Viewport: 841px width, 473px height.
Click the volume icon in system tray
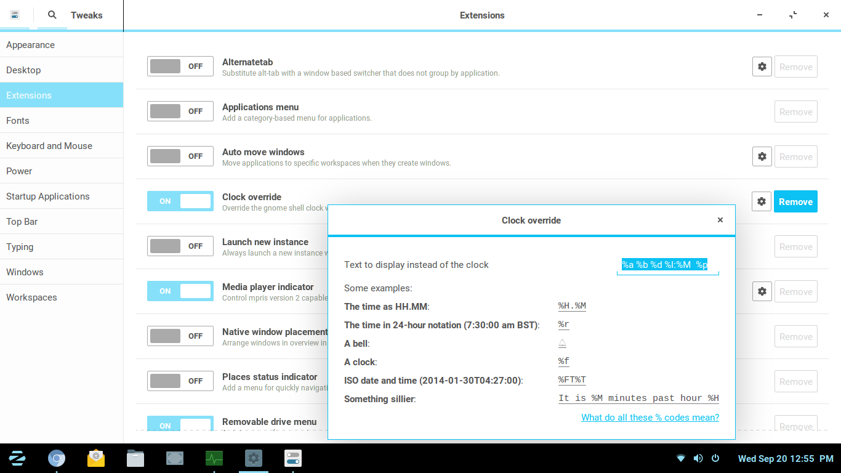click(x=698, y=458)
